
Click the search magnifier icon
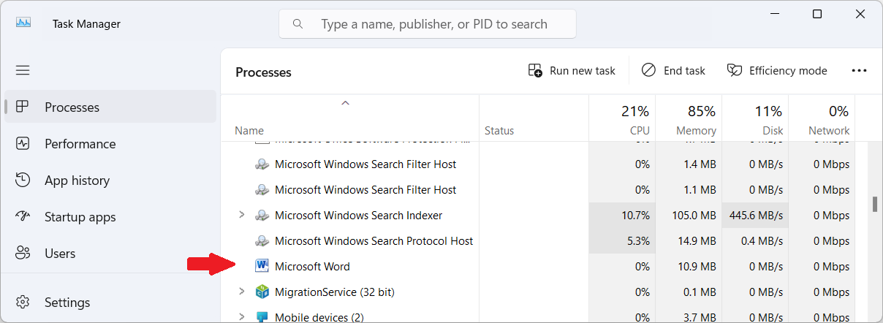[x=298, y=23]
